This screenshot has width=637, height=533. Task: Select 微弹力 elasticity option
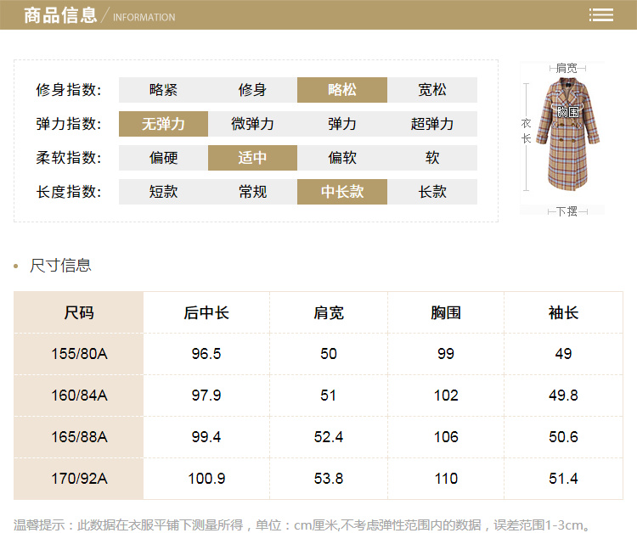pyautogui.click(x=253, y=124)
